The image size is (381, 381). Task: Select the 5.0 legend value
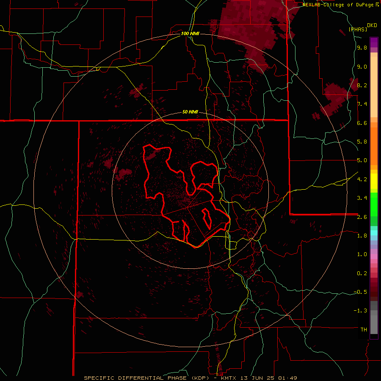tap(362, 160)
